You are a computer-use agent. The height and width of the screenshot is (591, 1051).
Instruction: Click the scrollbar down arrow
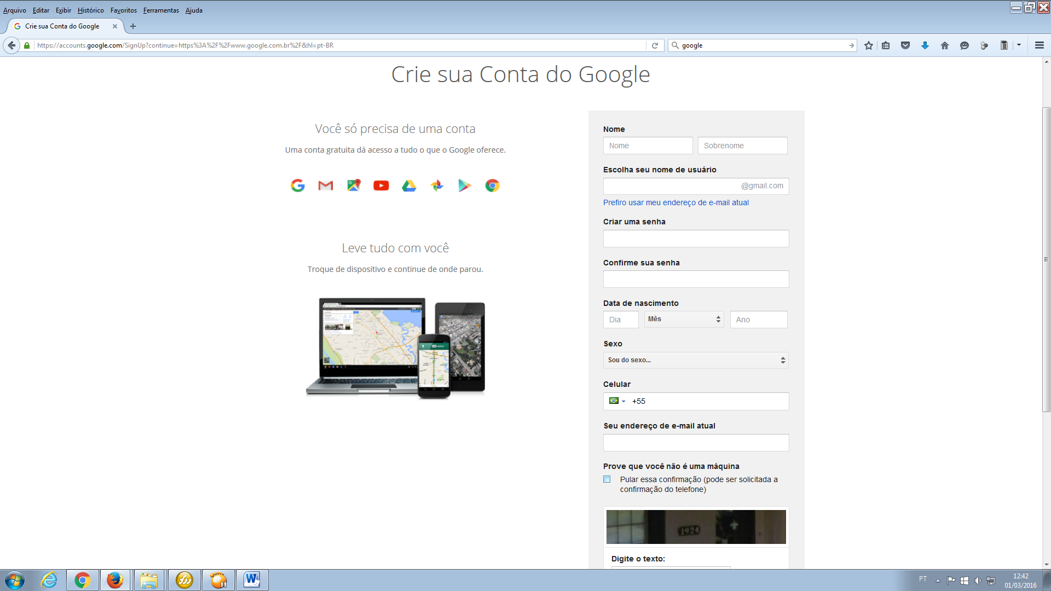1046,564
